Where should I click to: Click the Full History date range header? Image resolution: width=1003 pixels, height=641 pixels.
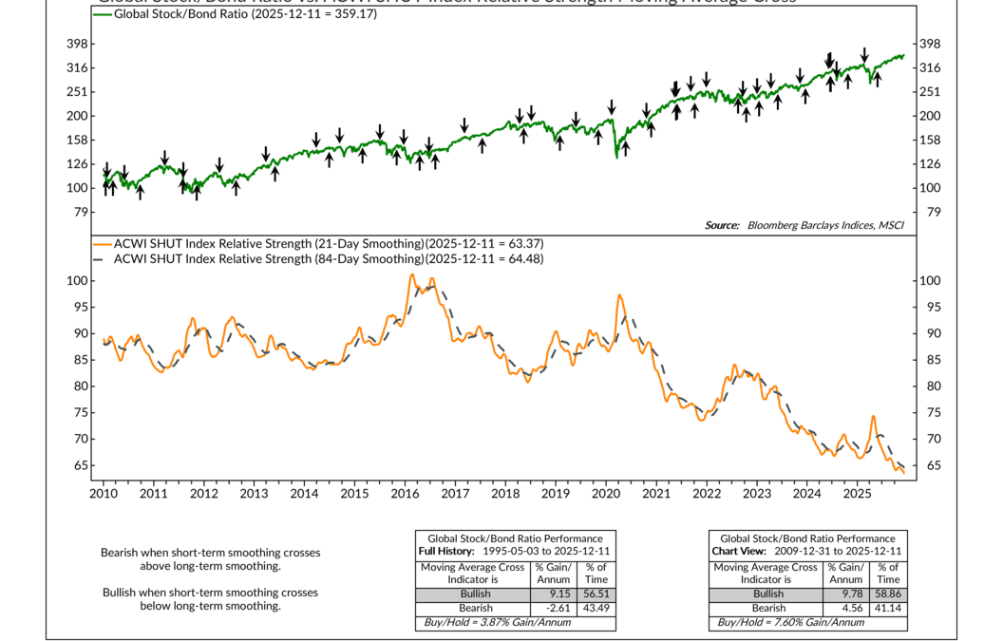click(516, 551)
